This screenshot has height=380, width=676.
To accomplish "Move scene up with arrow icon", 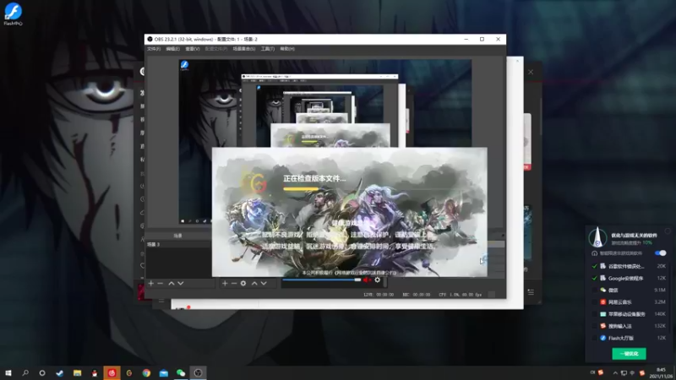I will pyautogui.click(x=172, y=283).
